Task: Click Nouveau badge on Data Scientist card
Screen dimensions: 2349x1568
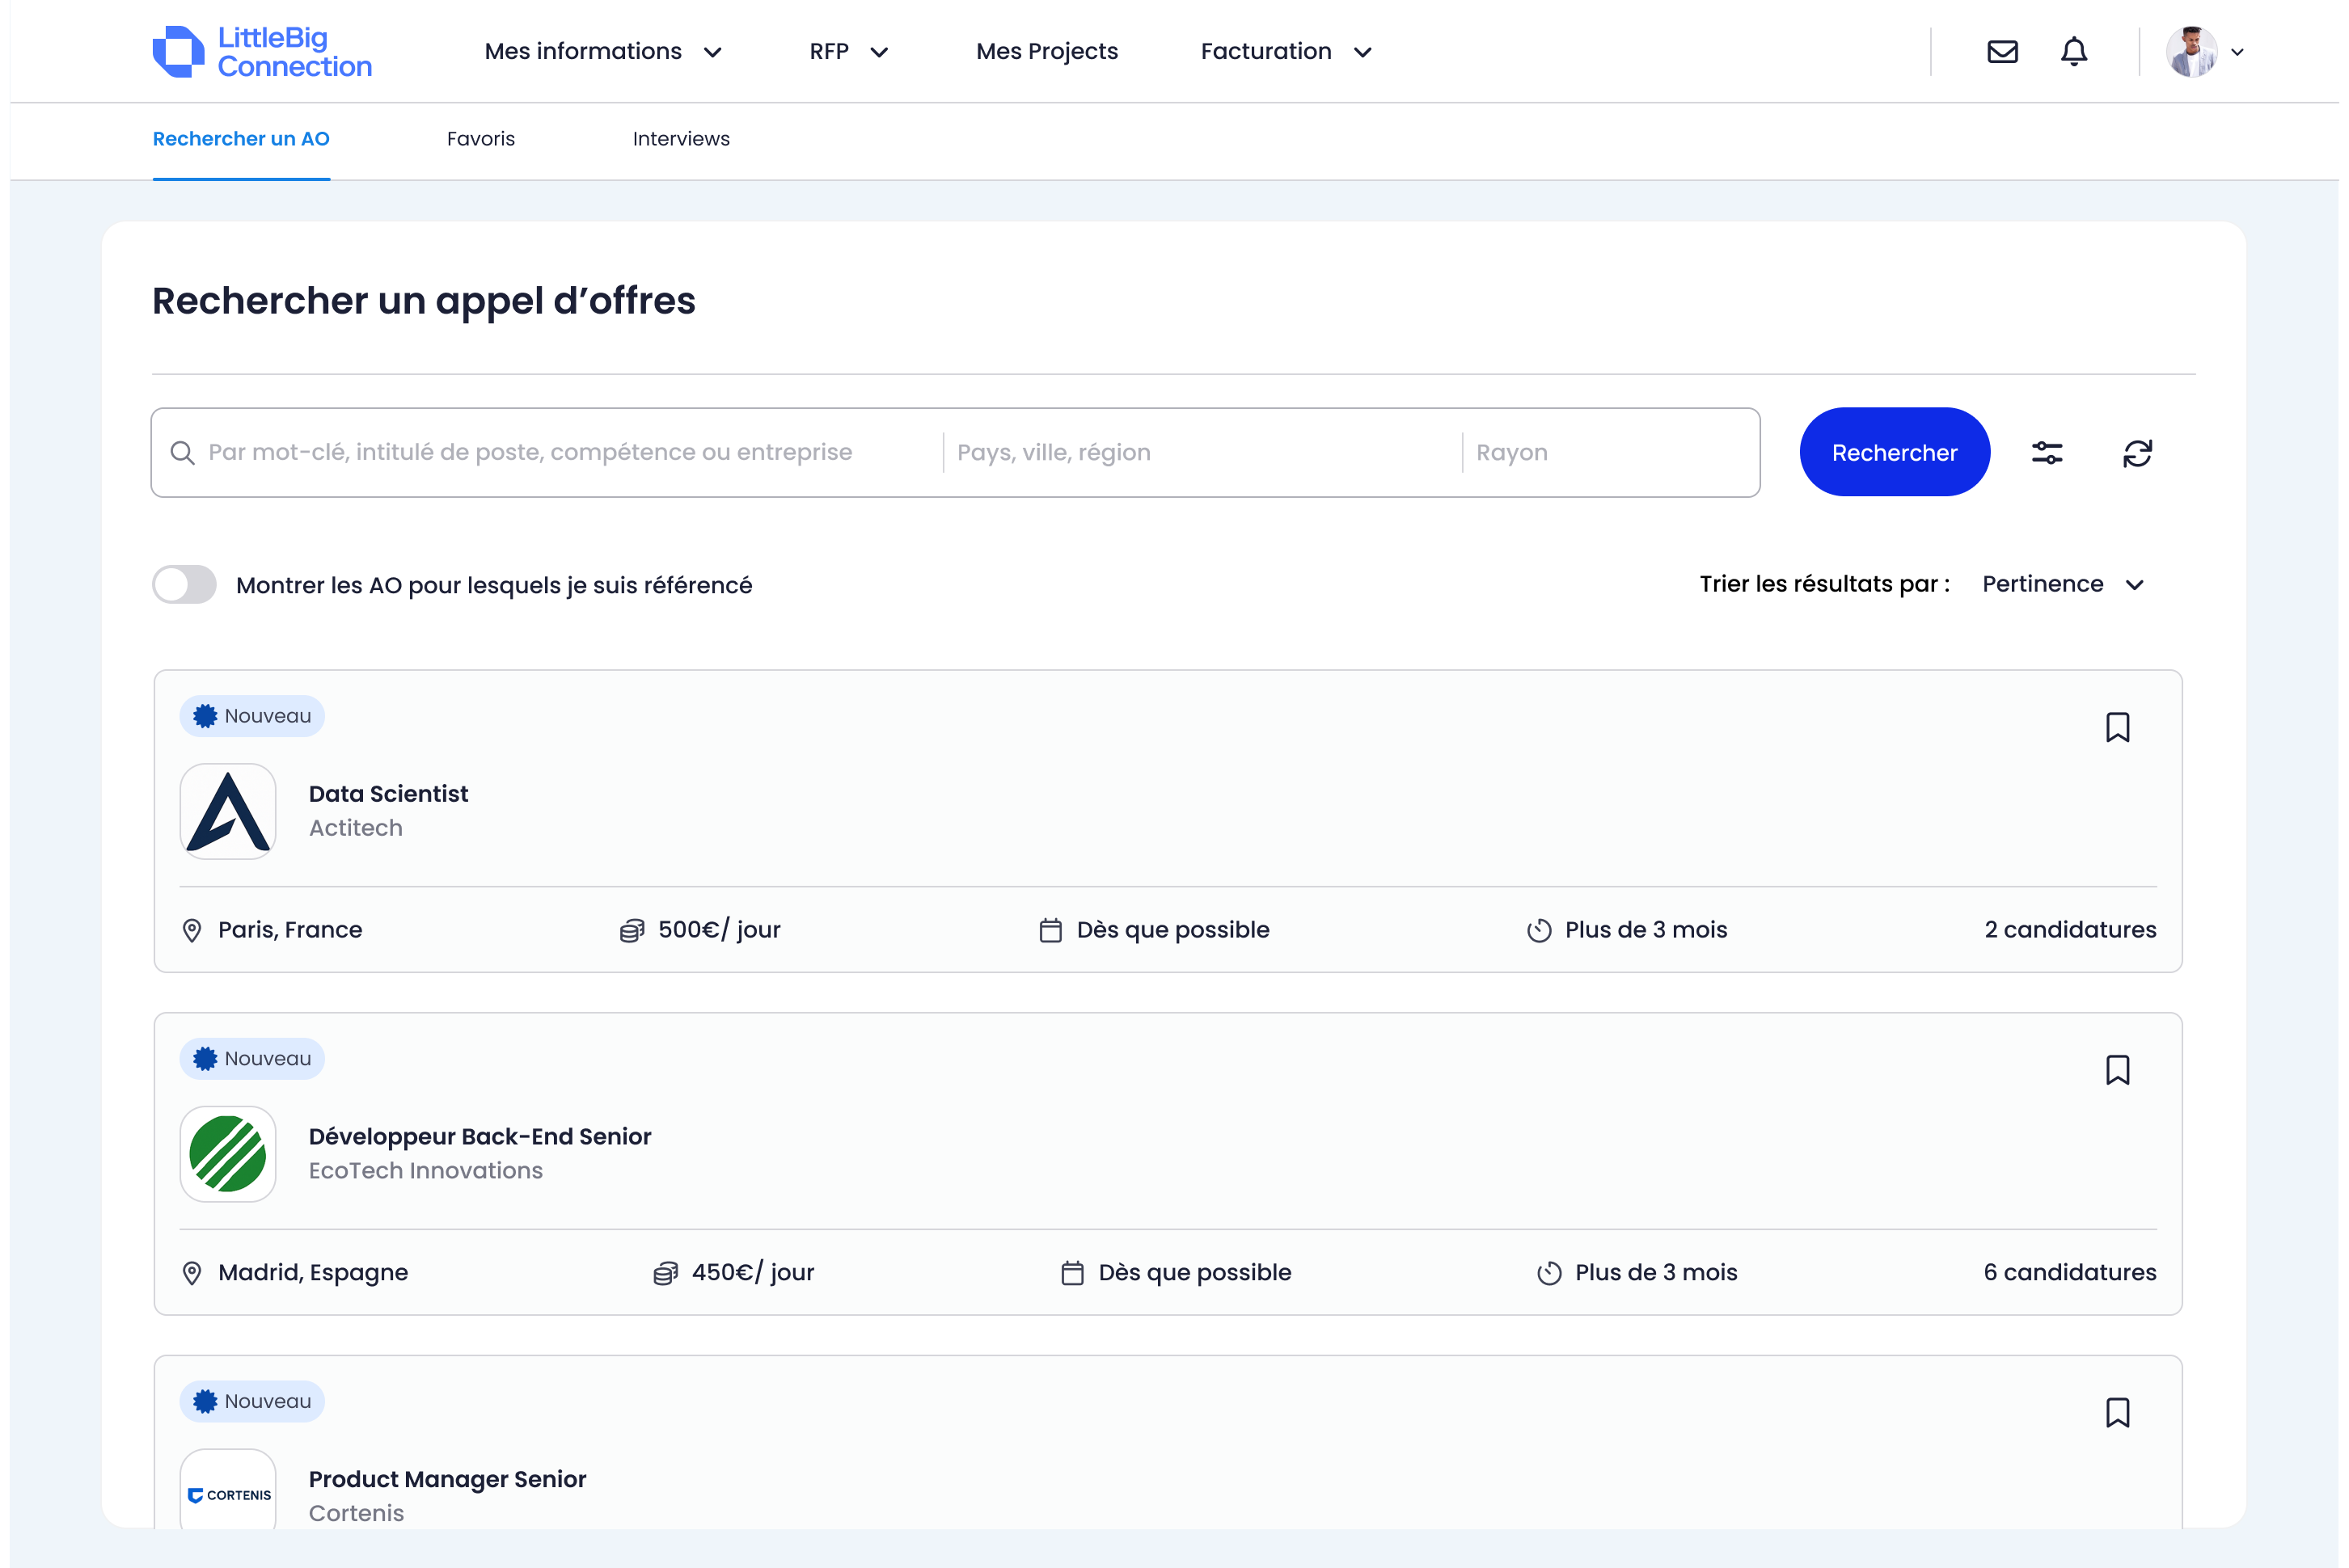Action: click(252, 716)
